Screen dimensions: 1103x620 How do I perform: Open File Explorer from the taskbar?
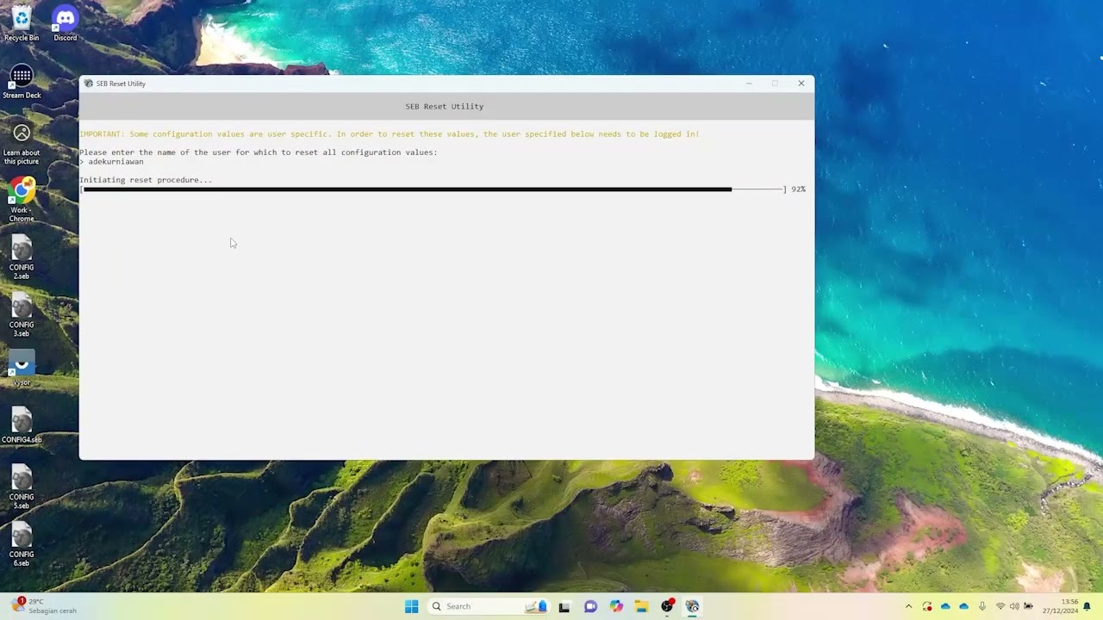[641, 606]
